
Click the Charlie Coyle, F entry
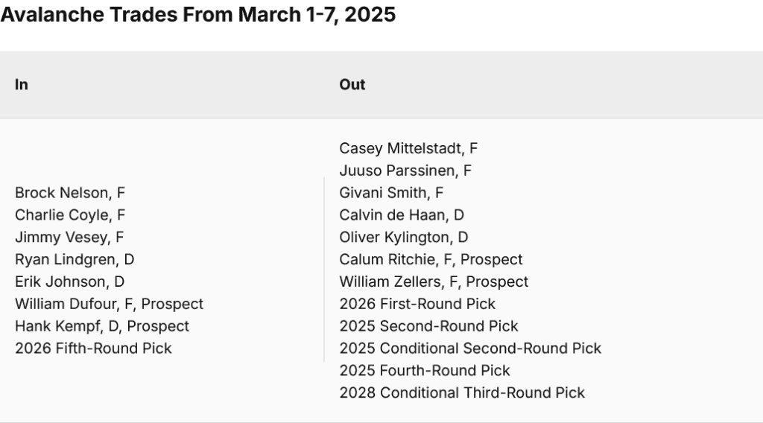pos(70,215)
